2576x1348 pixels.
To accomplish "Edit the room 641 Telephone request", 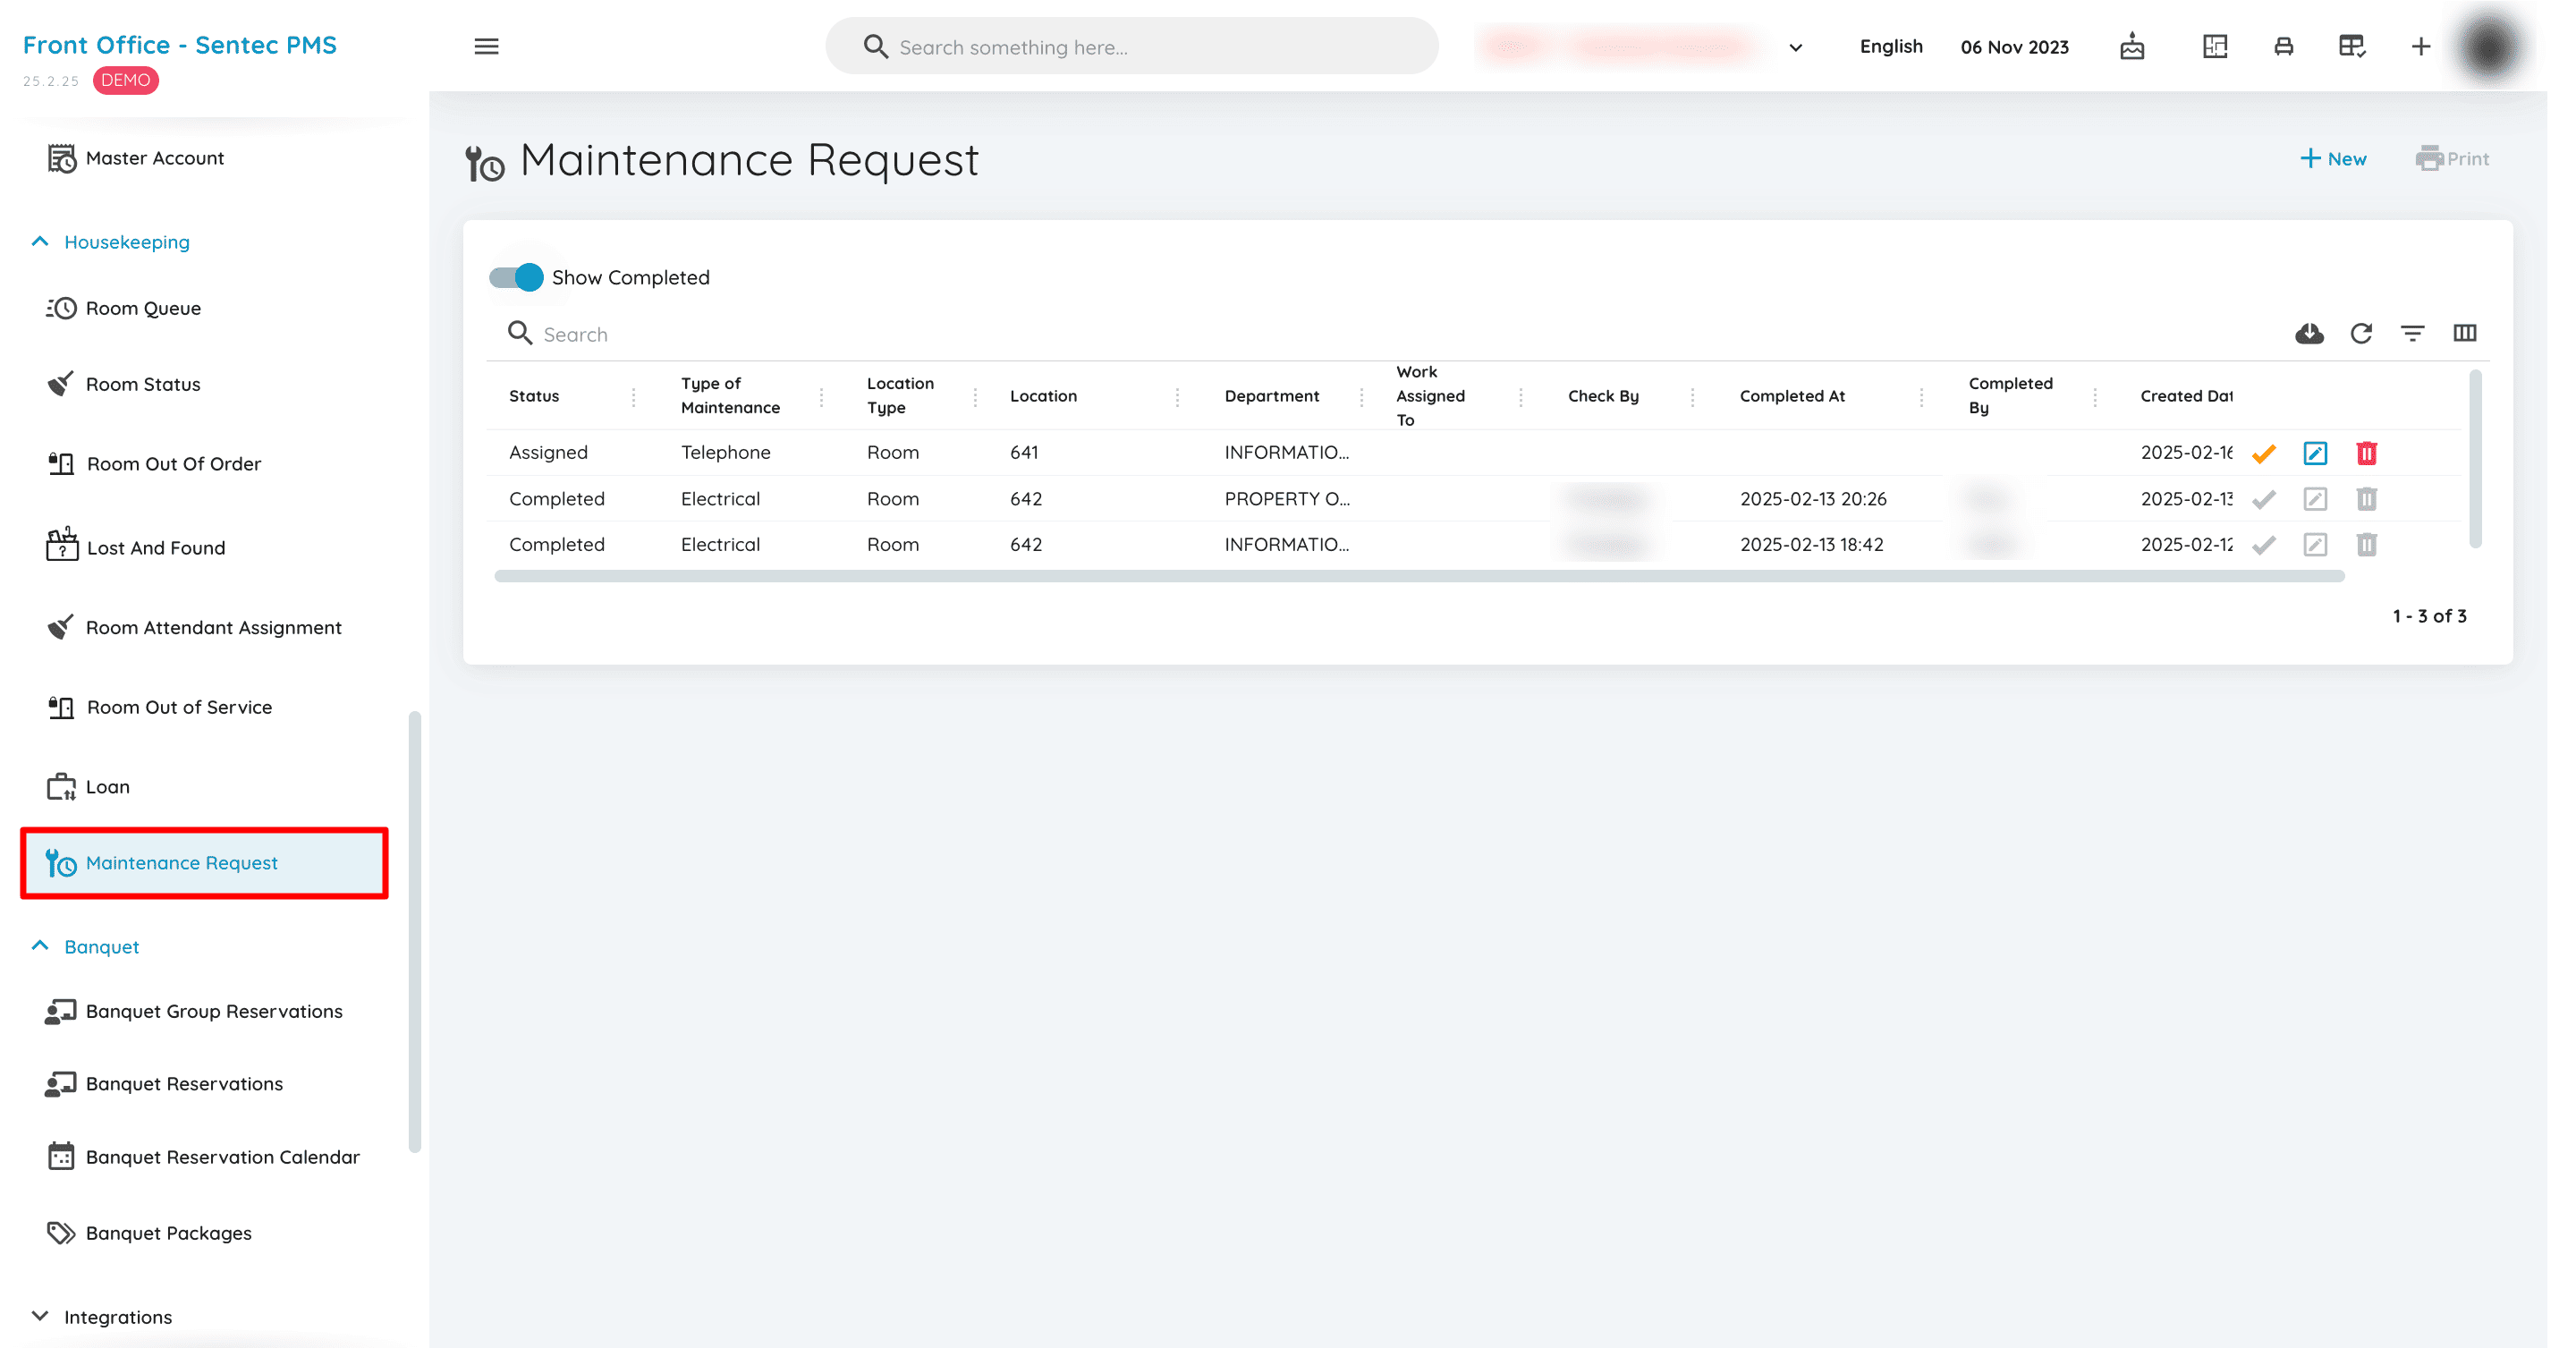I will 2314,453.
